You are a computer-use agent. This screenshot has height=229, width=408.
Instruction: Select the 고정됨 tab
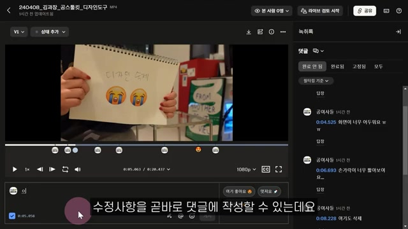coord(359,66)
